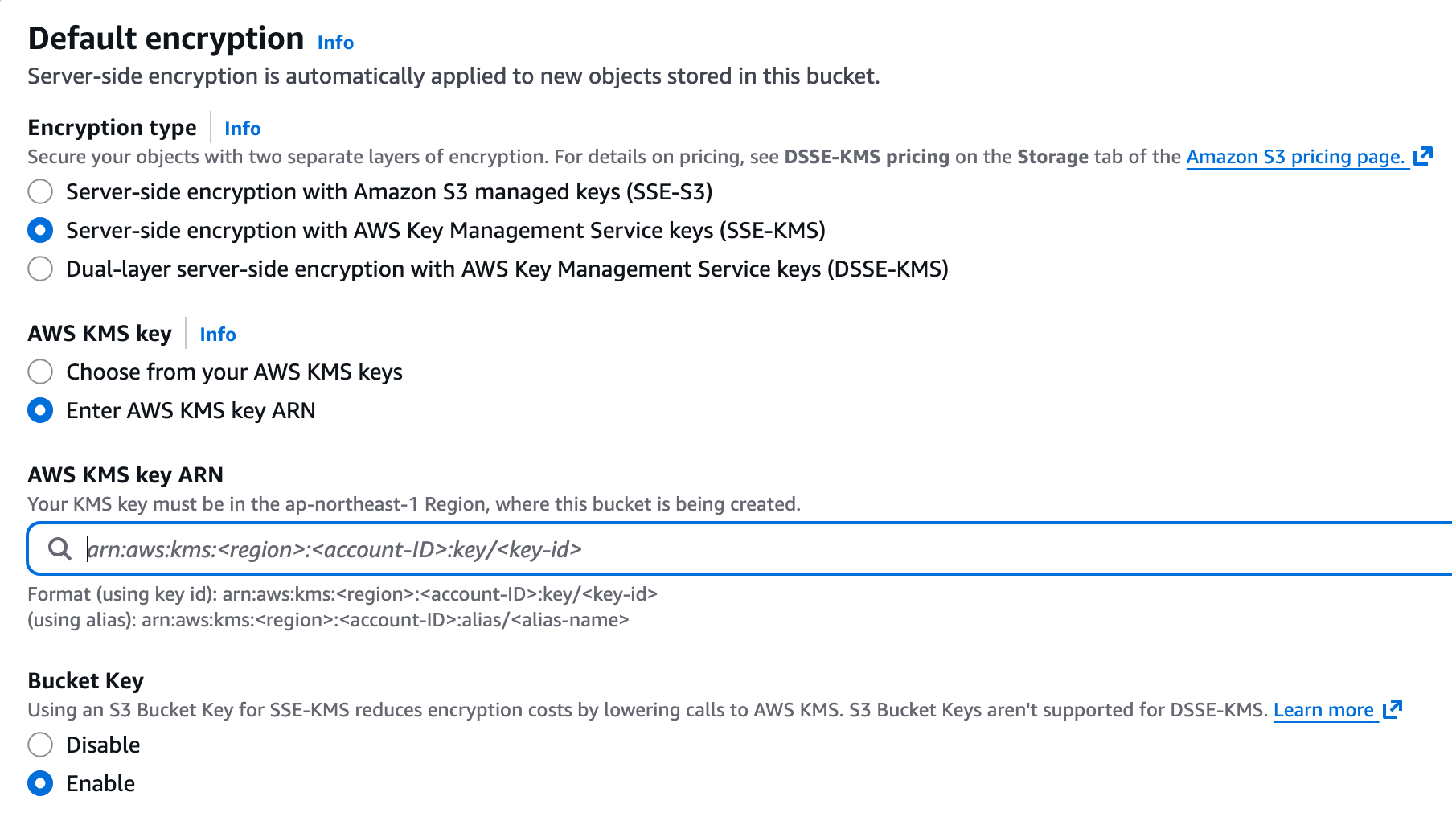Select SSE-KMS encryption type
Image resolution: width=1452 pixels, height=817 pixels.
click(x=39, y=230)
